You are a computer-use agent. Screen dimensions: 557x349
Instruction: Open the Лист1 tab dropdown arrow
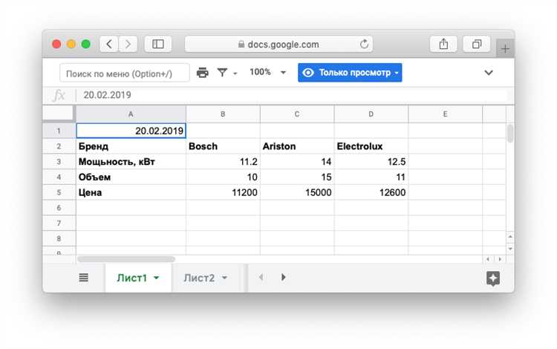click(157, 278)
